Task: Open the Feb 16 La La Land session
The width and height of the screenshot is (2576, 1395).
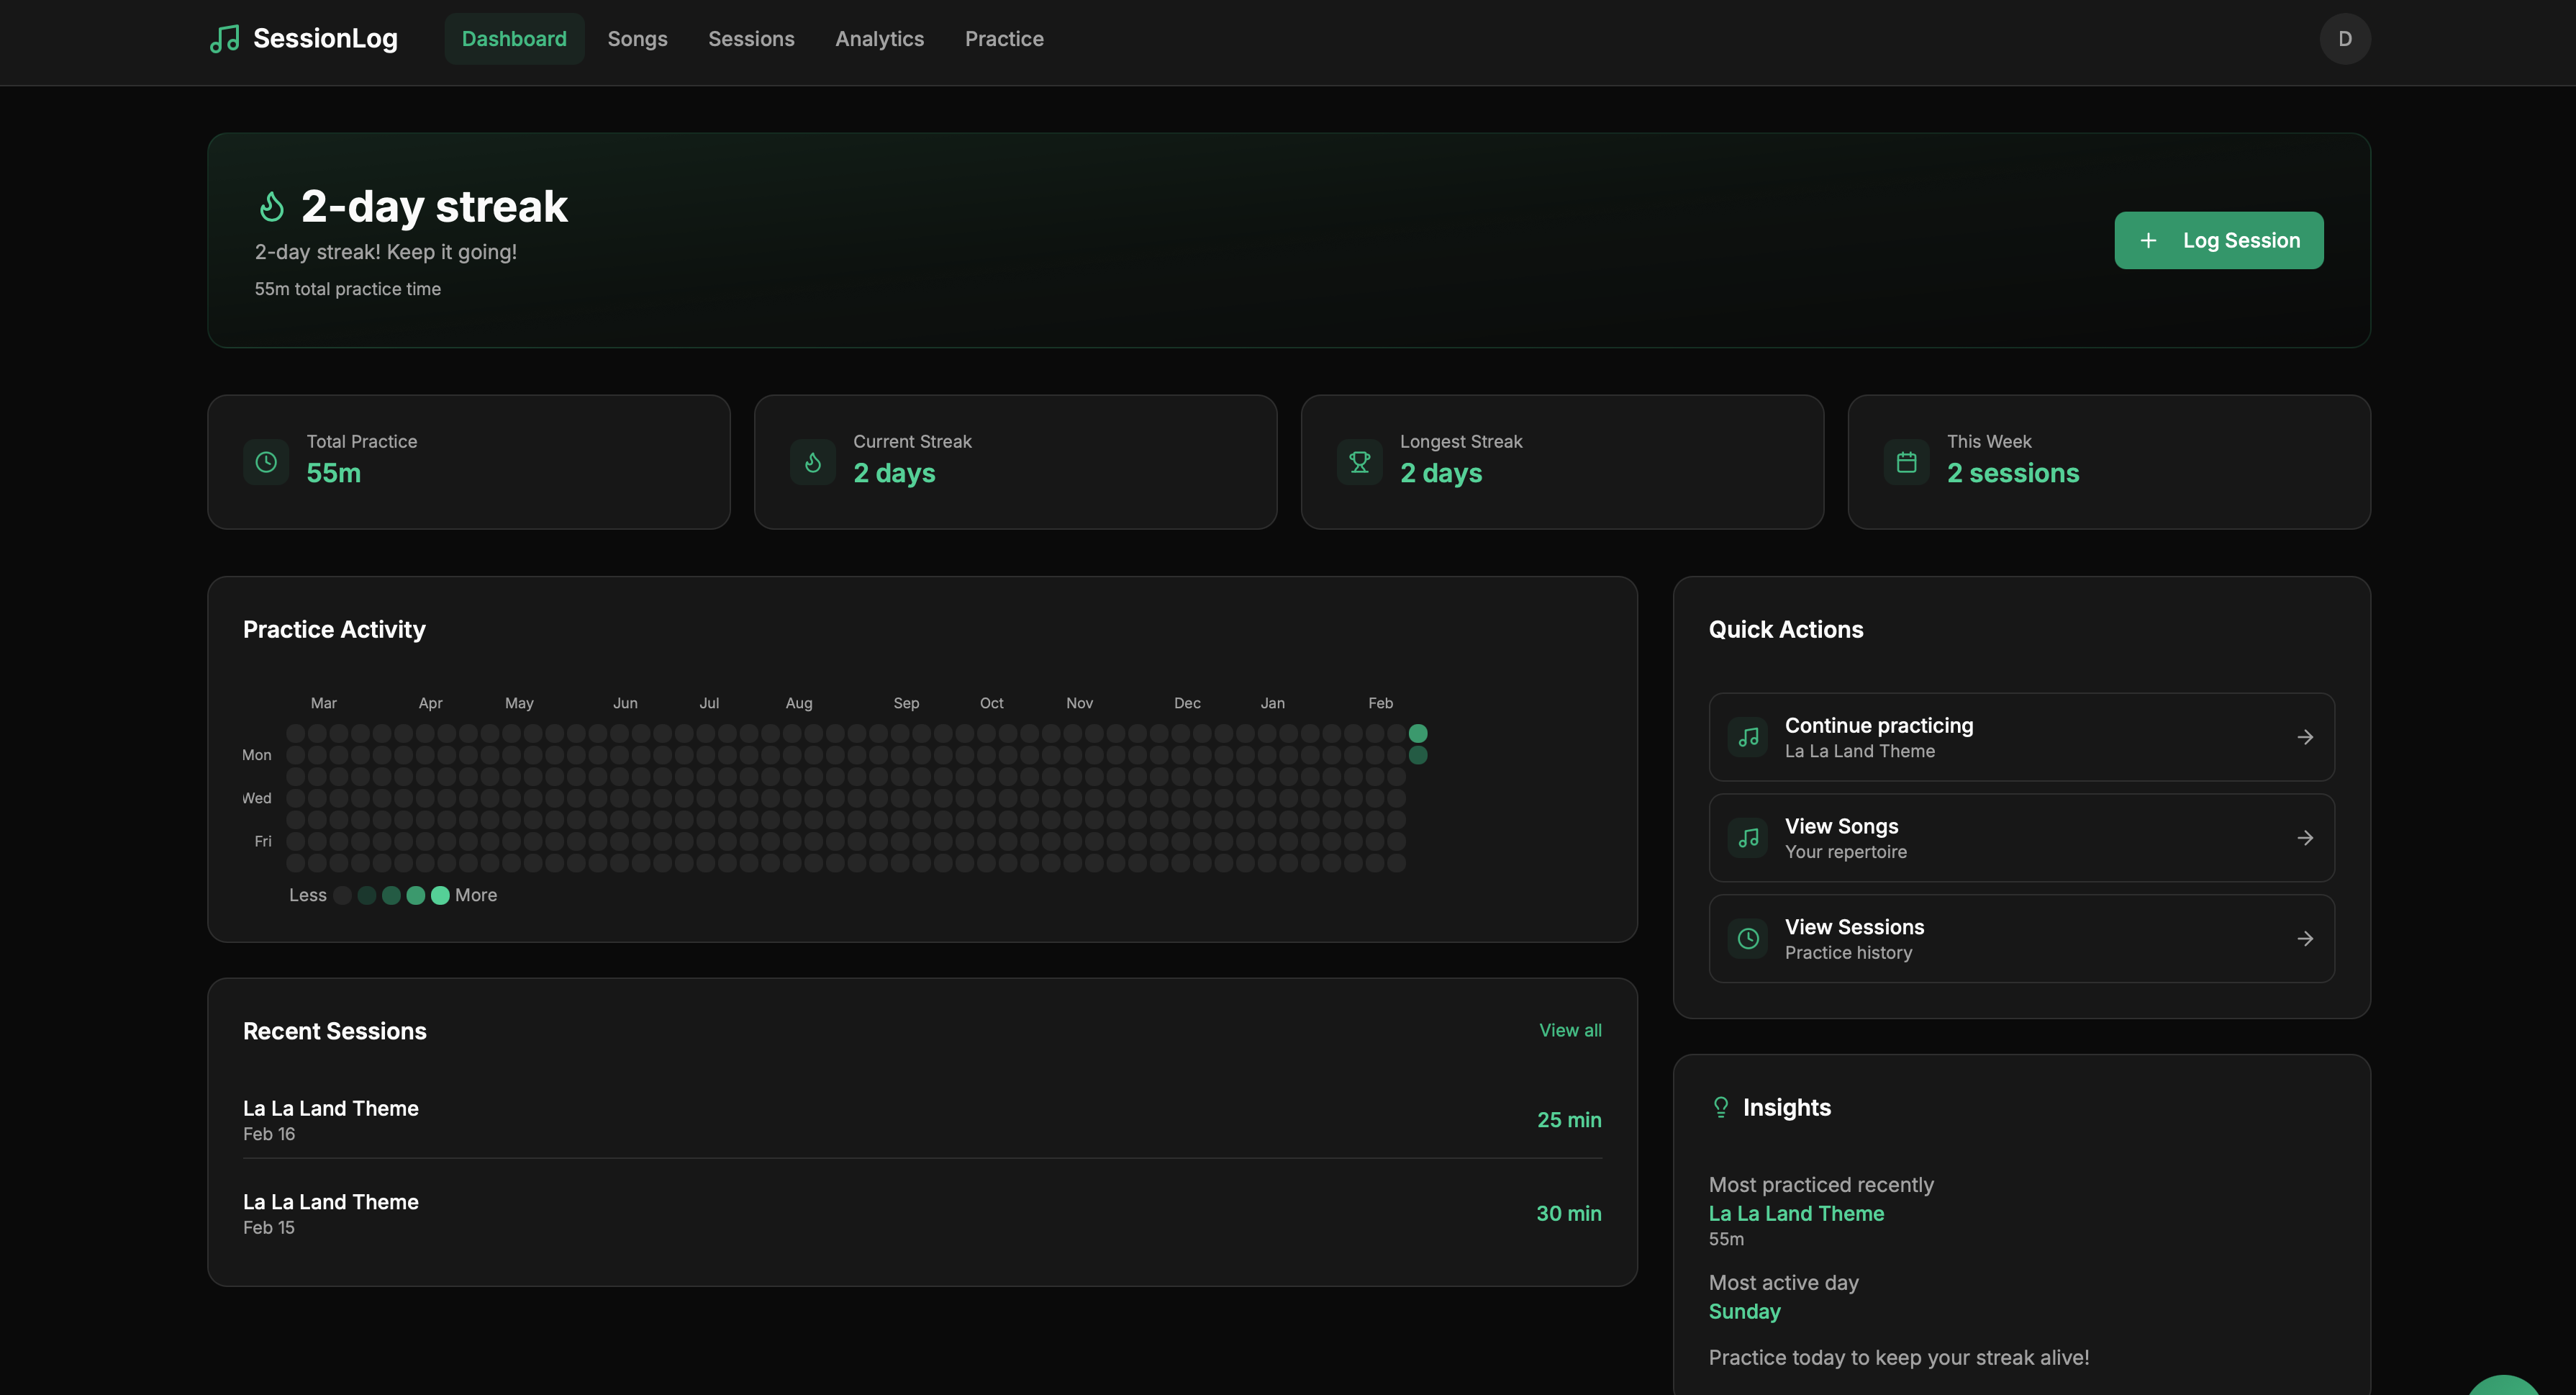Action: coord(330,1119)
